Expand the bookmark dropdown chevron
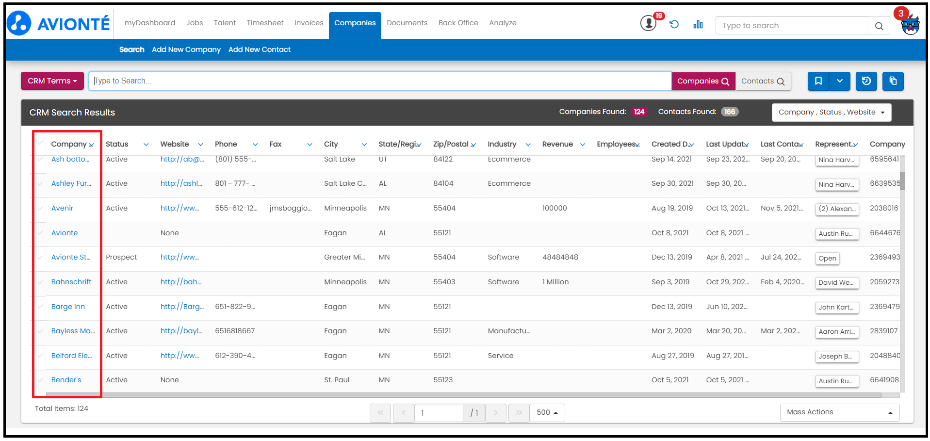The image size is (930, 441). pyautogui.click(x=840, y=81)
